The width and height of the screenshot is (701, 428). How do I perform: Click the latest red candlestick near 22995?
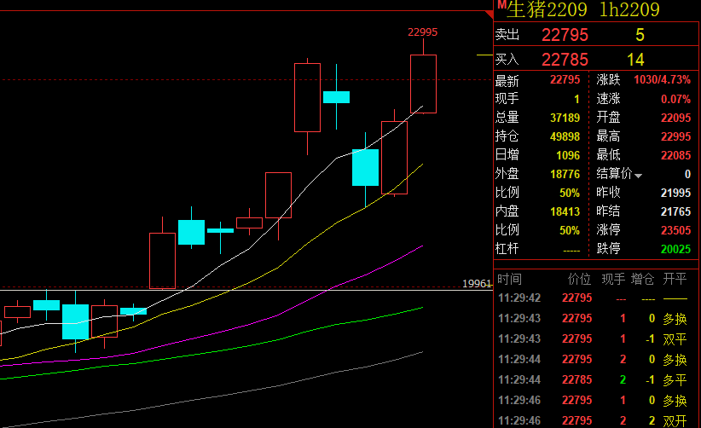[x=423, y=84]
